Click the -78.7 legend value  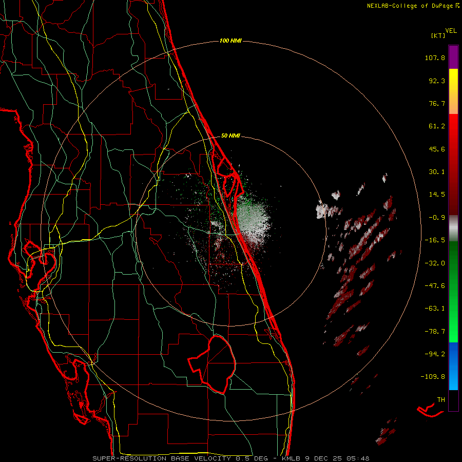point(435,332)
